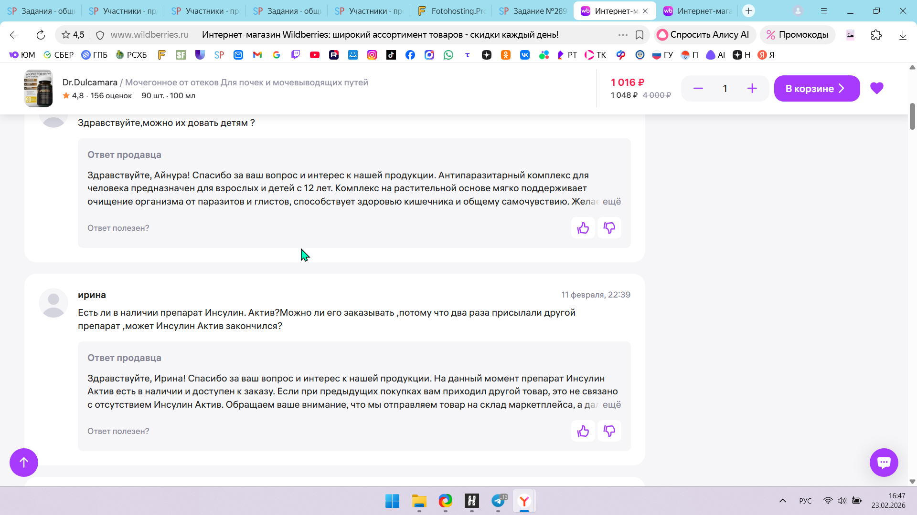Go to cart via В корзине button
The width and height of the screenshot is (917, 515).
pos(816,88)
